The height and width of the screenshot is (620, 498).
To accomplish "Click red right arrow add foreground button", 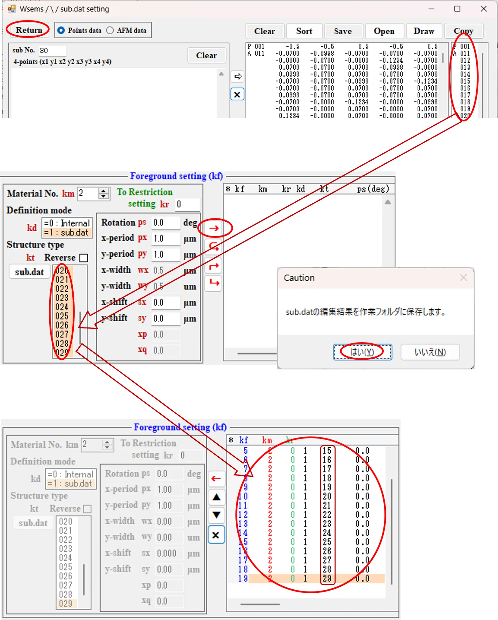I will pyautogui.click(x=214, y=228).
